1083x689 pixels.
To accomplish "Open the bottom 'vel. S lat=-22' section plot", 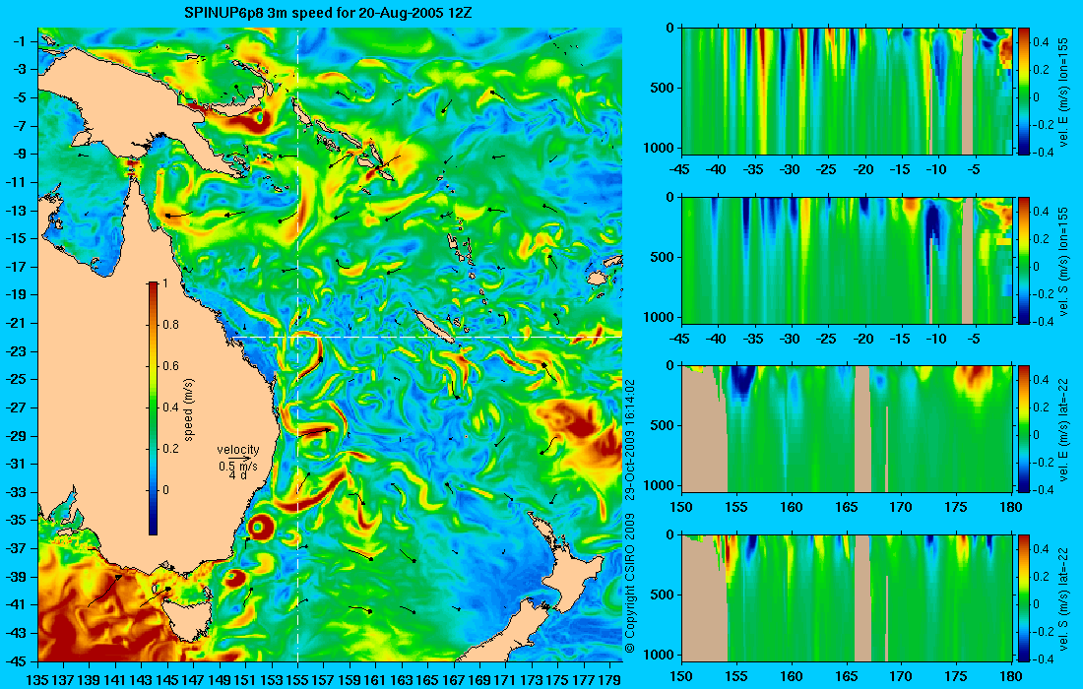I will coord(847,597).
